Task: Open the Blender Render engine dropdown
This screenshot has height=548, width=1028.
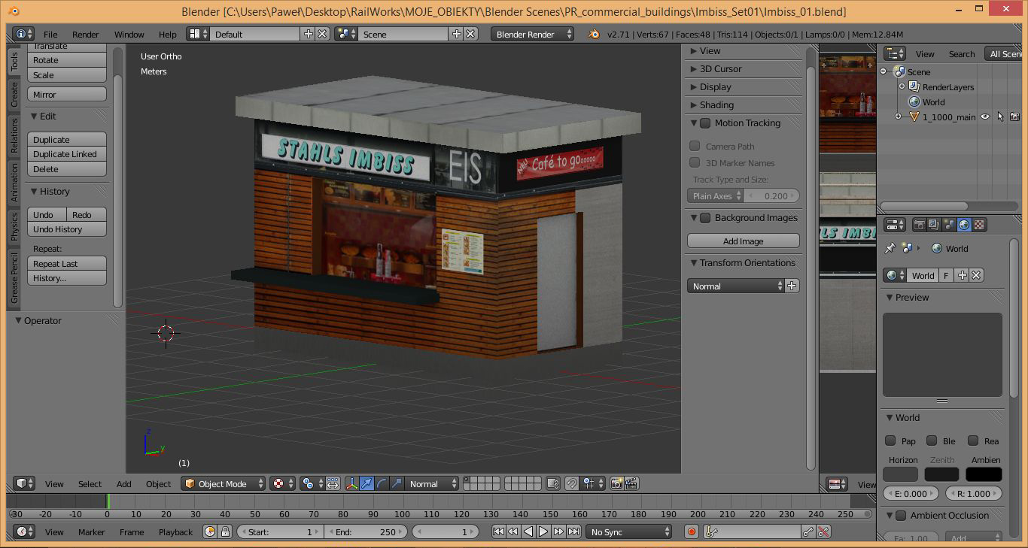Action: coord(532,34)
